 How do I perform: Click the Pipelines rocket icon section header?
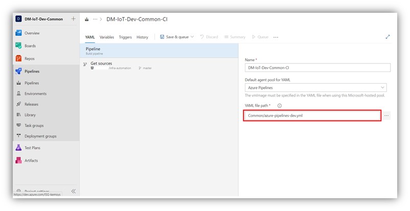point(18,71)
